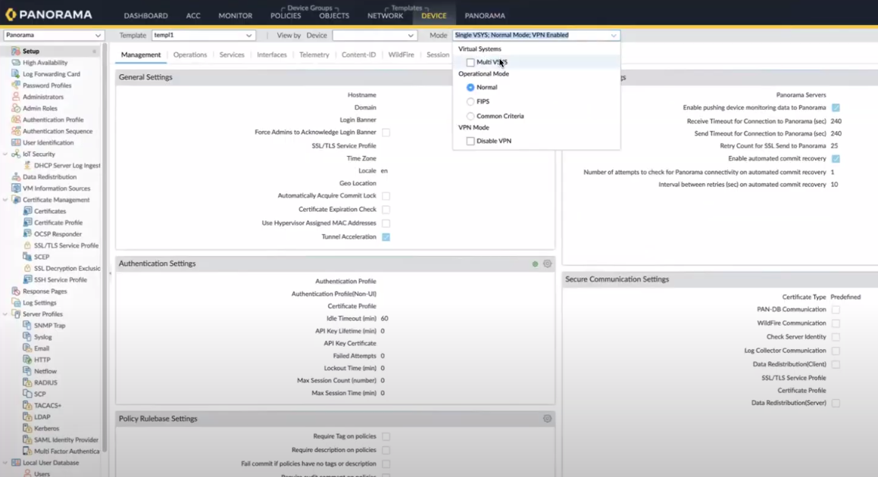
Task: Open RADIUS server profile
Action: pyautogui.click(x=45, y=383)
